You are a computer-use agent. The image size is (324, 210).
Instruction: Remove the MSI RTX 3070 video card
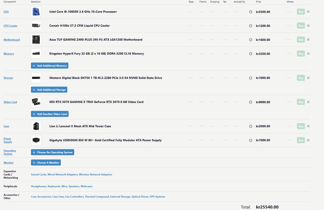(x=308, y=102)
